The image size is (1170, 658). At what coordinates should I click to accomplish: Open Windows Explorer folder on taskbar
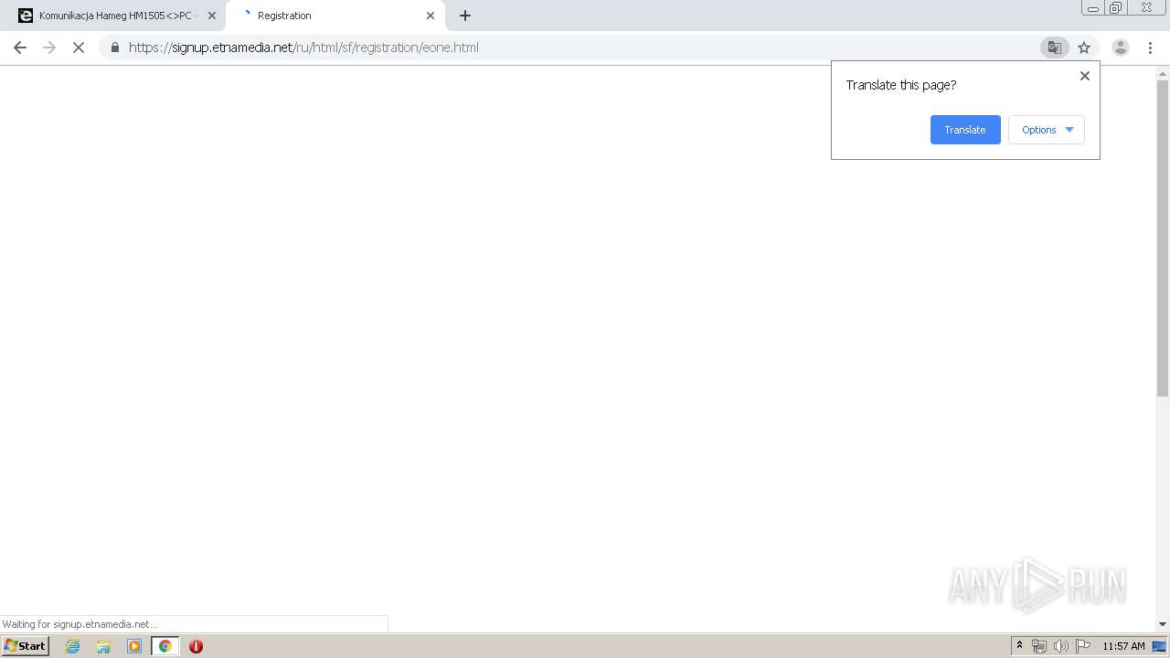coord(103,646)
